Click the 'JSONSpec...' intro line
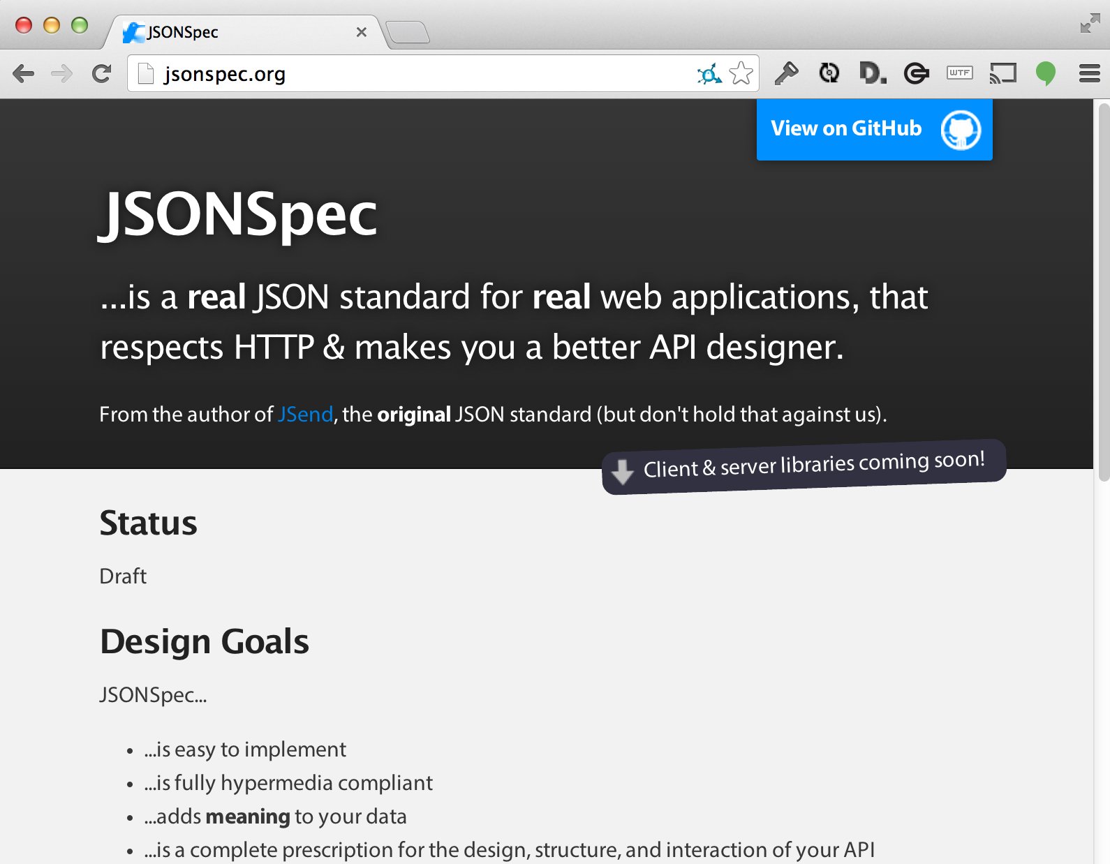Viewport: 1110px width, 864px height. point(153,695)
